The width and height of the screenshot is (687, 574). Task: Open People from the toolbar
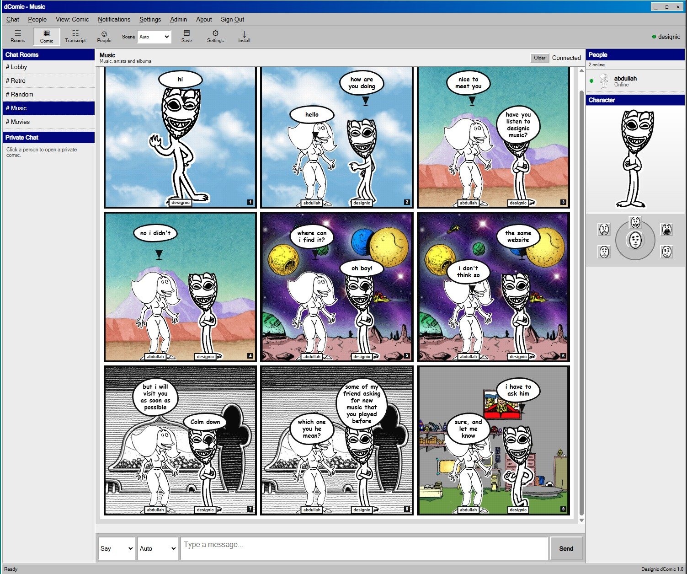click(x=104, y=37)
